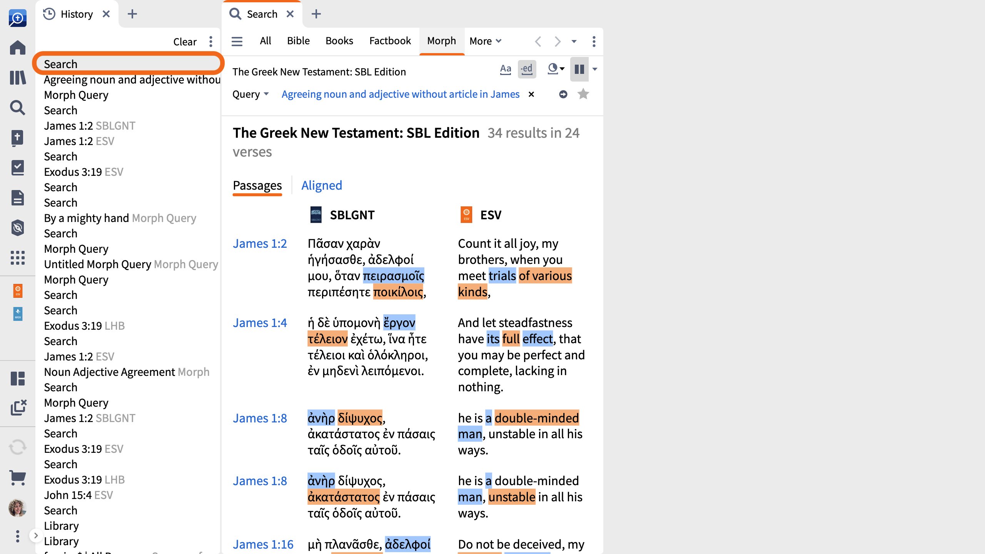The width and height of the screenshot is (985, 554).
Task: Switch to the All search tab
Action: pos(265,41)
